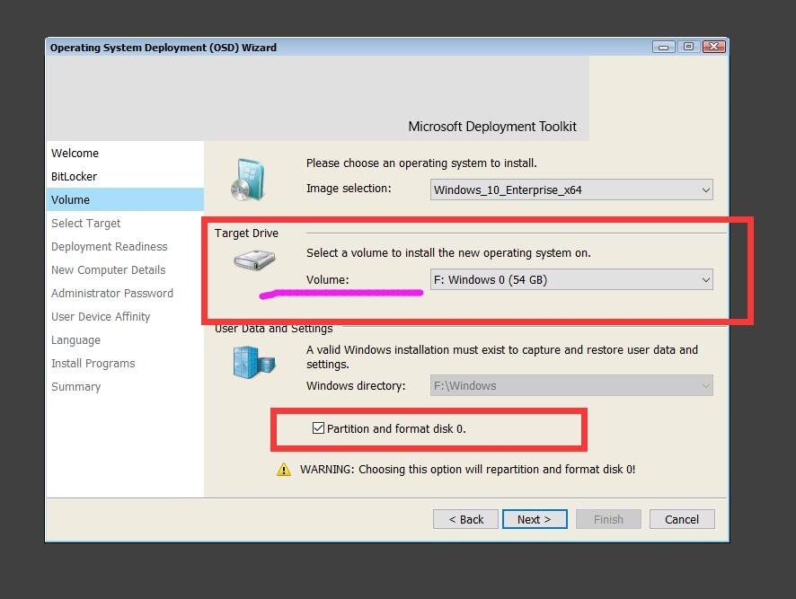Click the Finish button

[608, 519]
